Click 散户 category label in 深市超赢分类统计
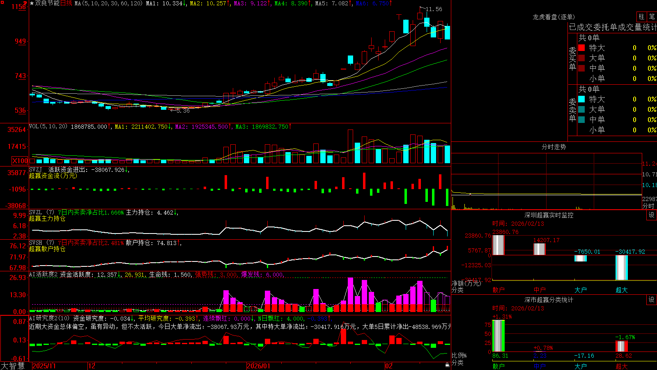 pyautogui.click(x=498, y=366)
